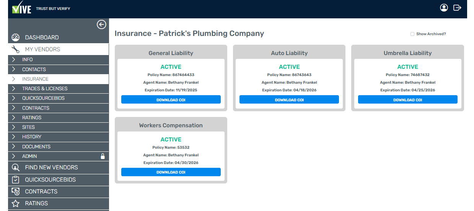Viewport: 474px width, 211px height.
Task: Click the VIVE logo in header
Action: click(22, 8)
